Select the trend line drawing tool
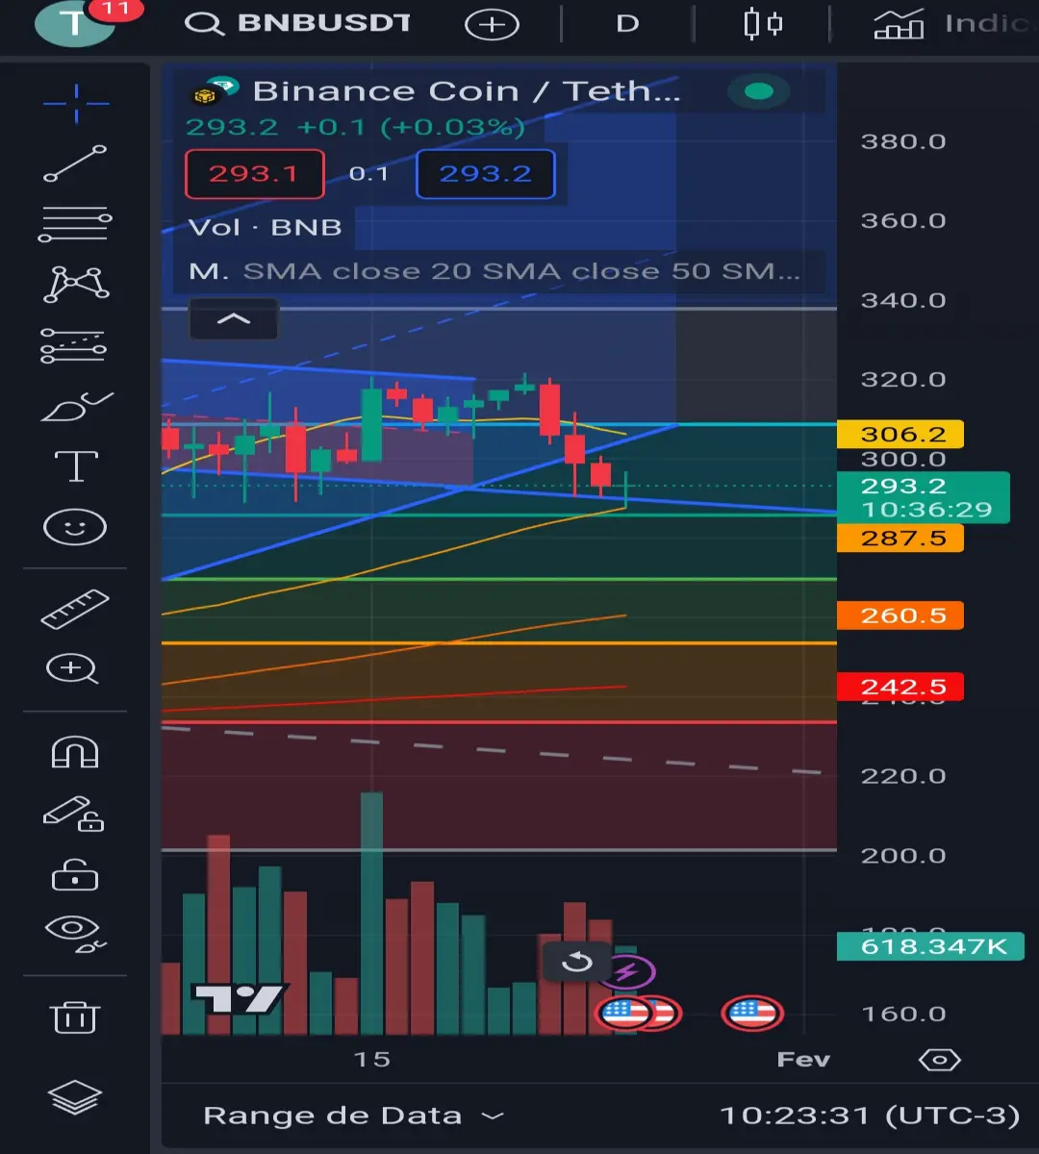The width and height of the screenshot is (1039, 1154). point(75,163)
